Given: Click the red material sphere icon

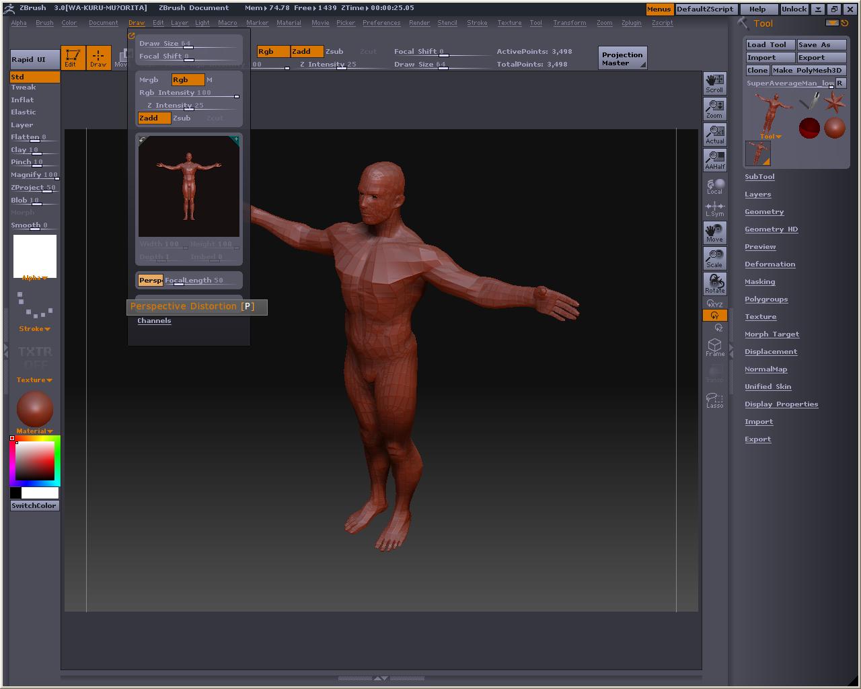Looking at the screenshot, I should click(x=34, y=408).
